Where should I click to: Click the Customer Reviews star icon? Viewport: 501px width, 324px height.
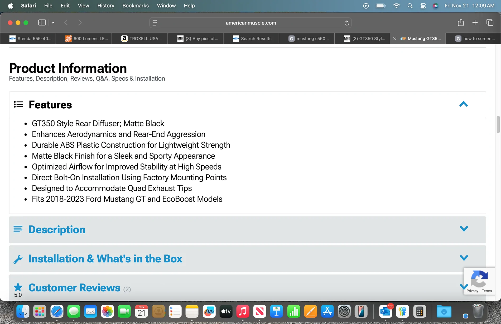(x=18, y=287)
